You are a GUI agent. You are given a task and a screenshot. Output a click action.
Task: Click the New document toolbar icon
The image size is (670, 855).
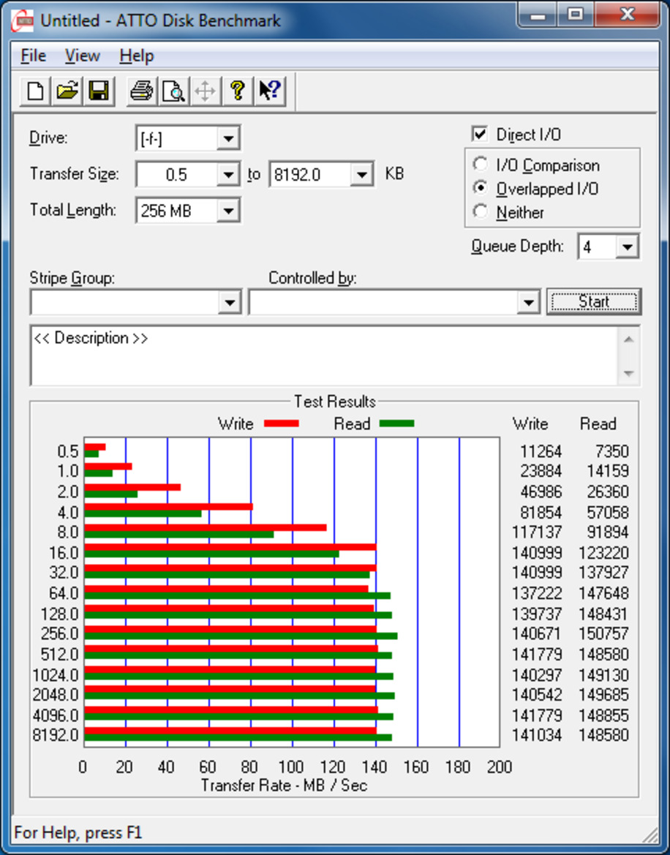[35, 91]
